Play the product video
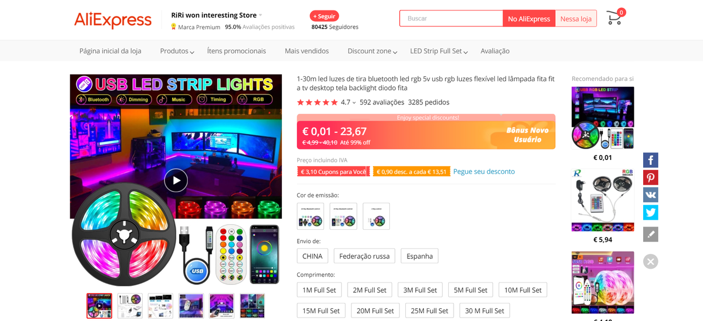Image resolution: width=703 pixels, height=321 pixels. point(176,180)
